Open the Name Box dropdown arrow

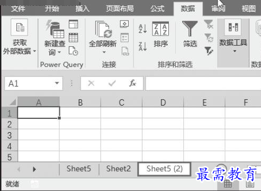(x=57, y=83)
